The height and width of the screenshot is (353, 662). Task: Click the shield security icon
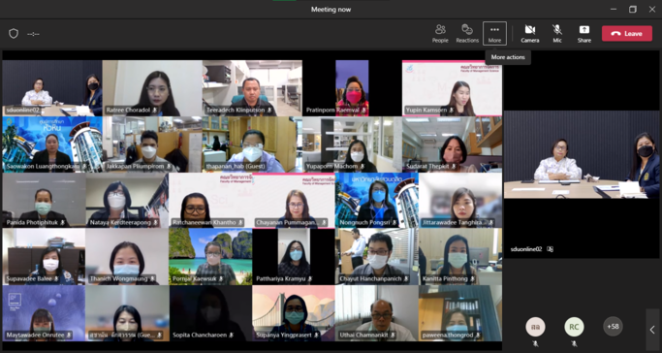[14, 34]
